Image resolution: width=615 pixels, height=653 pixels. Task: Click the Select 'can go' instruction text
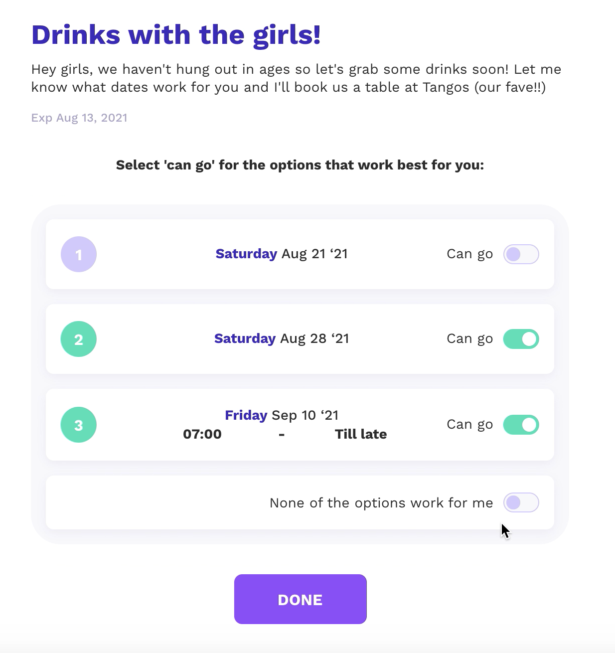point(300,165)
